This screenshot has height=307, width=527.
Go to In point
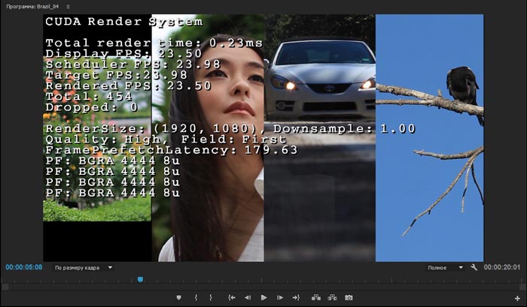coord(232,297)
